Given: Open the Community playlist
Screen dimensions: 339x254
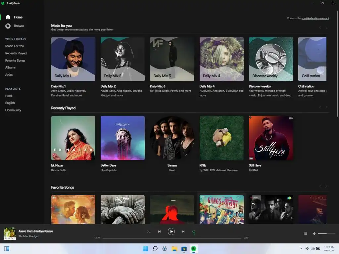Looking at the screenshot, I should (13, 110).
